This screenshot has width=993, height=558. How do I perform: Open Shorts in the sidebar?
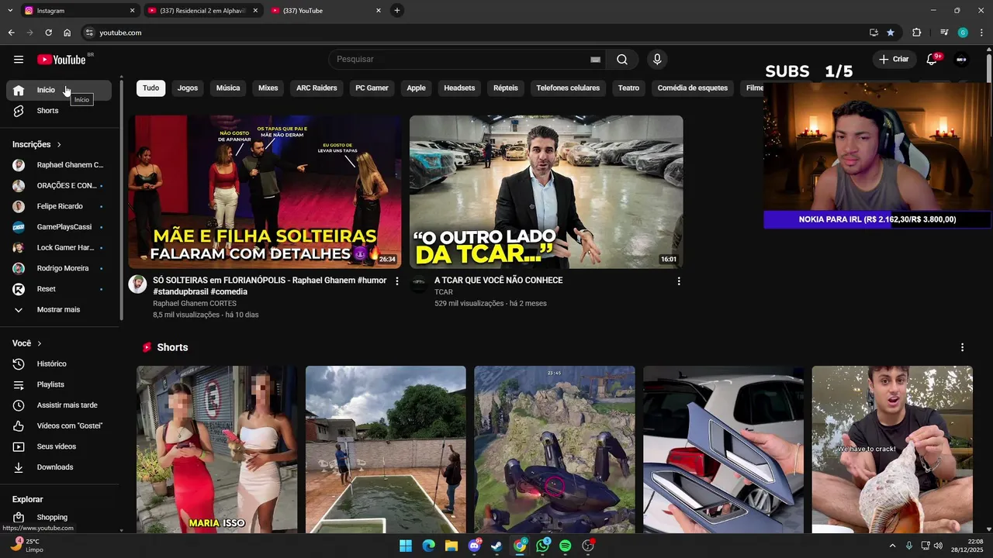59,111
